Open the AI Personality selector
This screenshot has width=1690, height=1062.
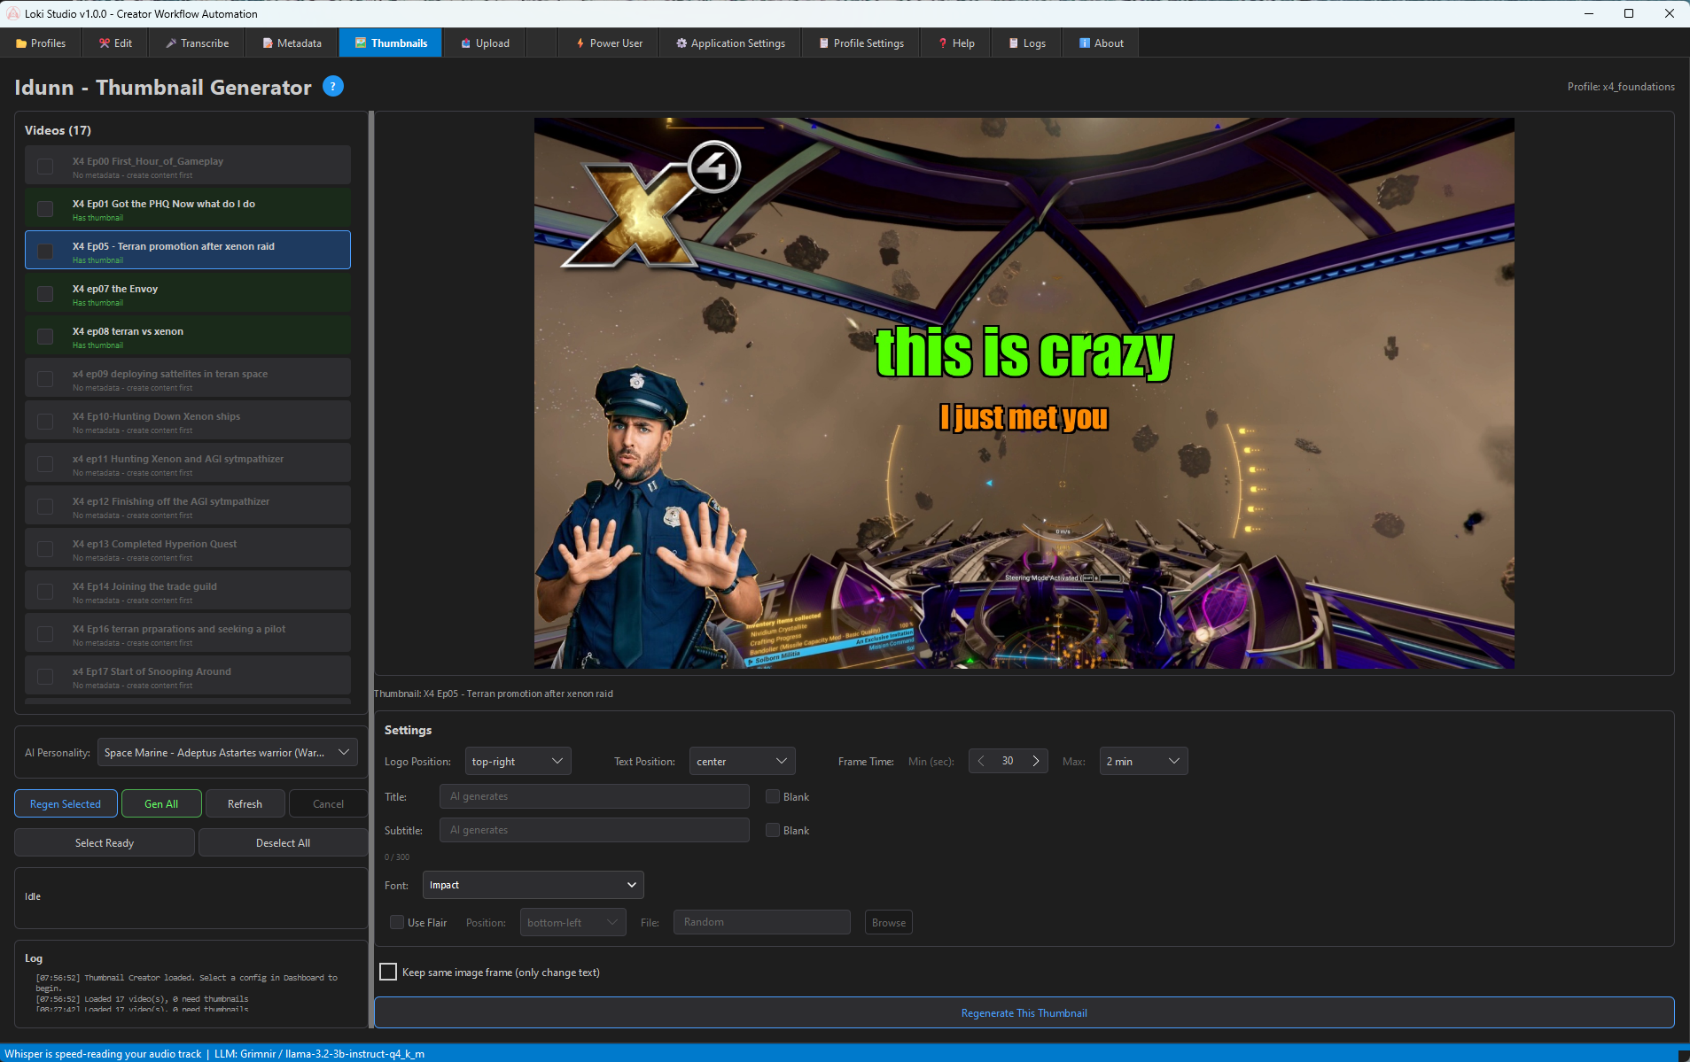pos(227,752)
